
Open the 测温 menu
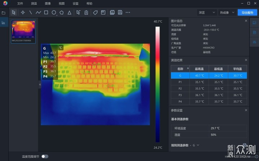[x=34, y=3]
